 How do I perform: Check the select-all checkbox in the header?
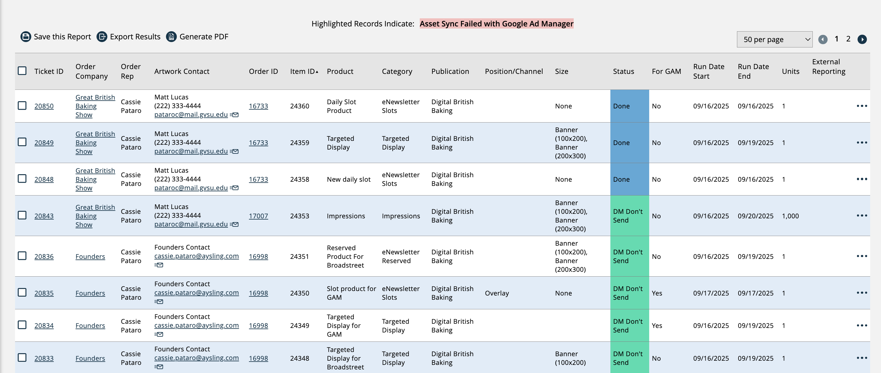pos(22,71)
